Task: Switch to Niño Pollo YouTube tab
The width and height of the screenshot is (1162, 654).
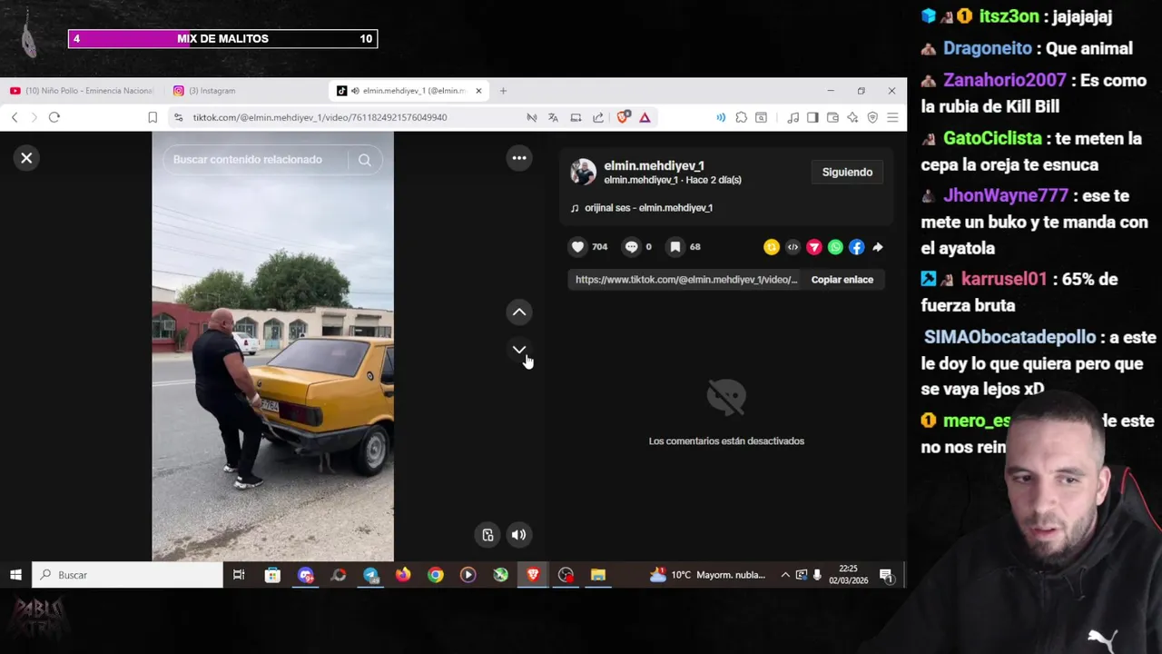Action: click(83, 91)
